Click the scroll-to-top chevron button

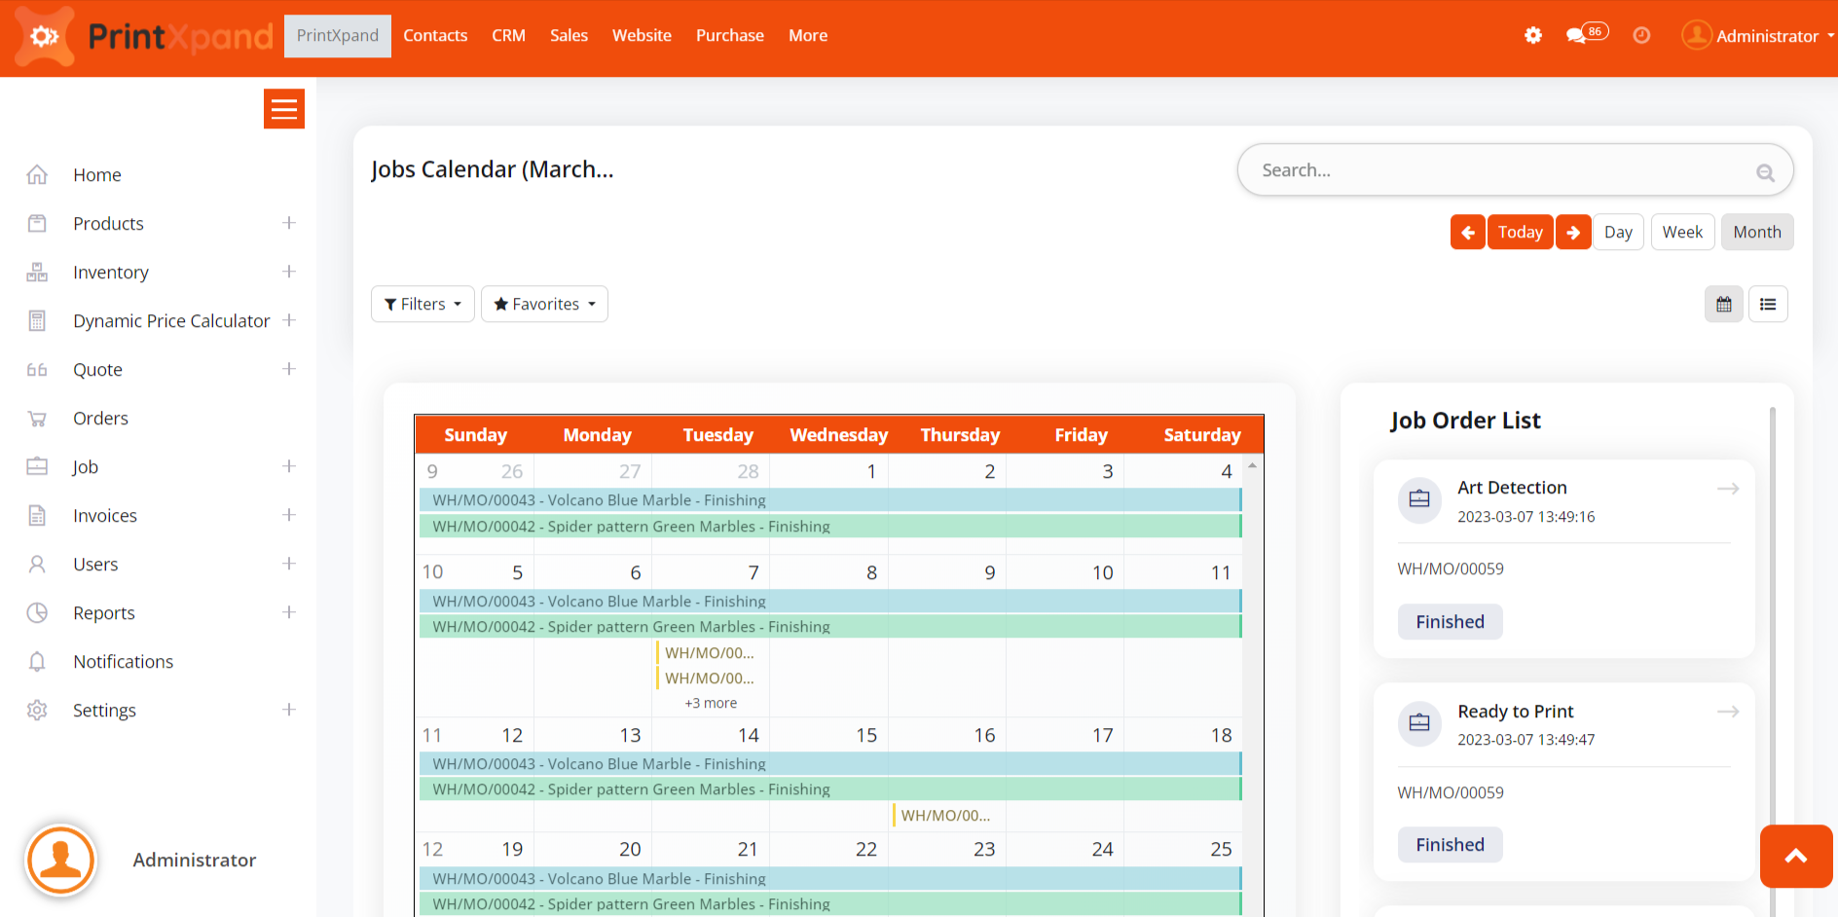[1795, 857]
